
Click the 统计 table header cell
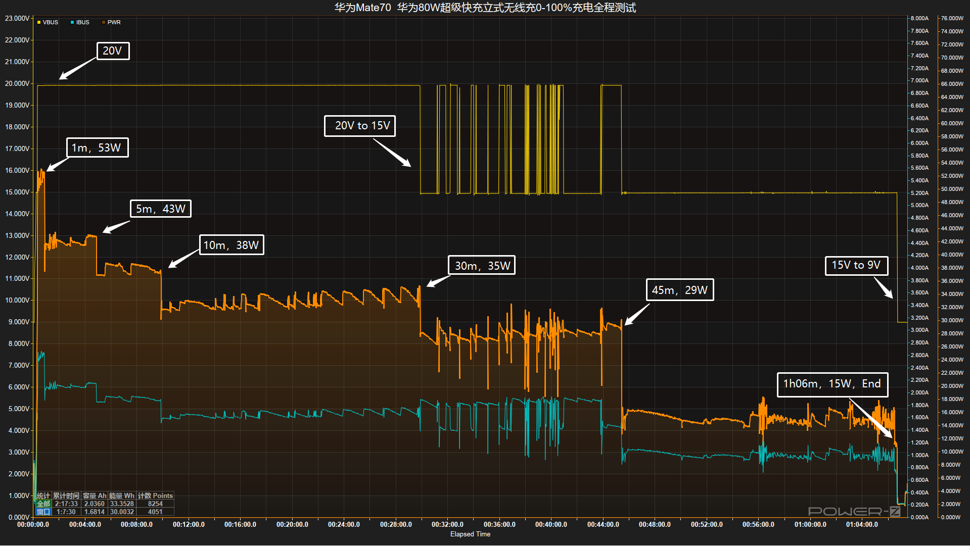(43, 495)
